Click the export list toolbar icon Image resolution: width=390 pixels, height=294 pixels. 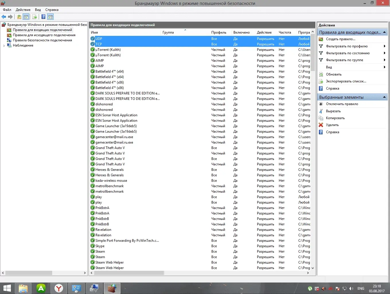pyautogui.click(x=35, y=17)
